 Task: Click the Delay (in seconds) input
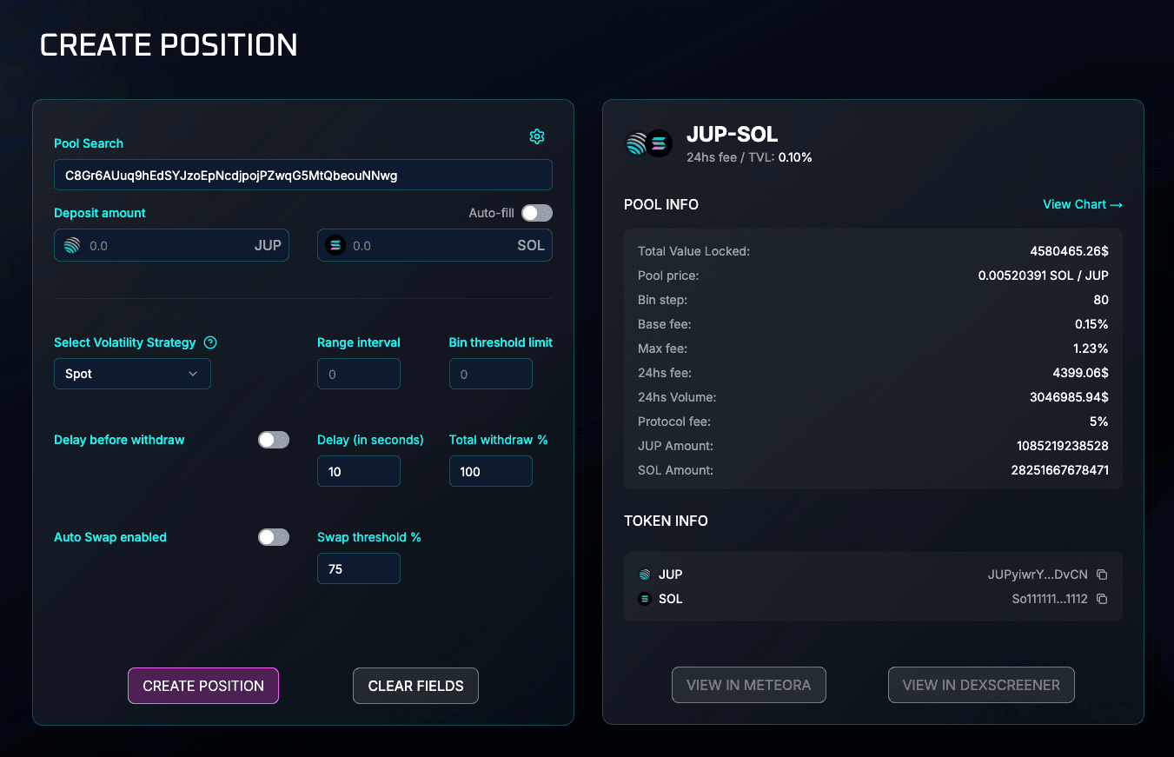(359, 471)
